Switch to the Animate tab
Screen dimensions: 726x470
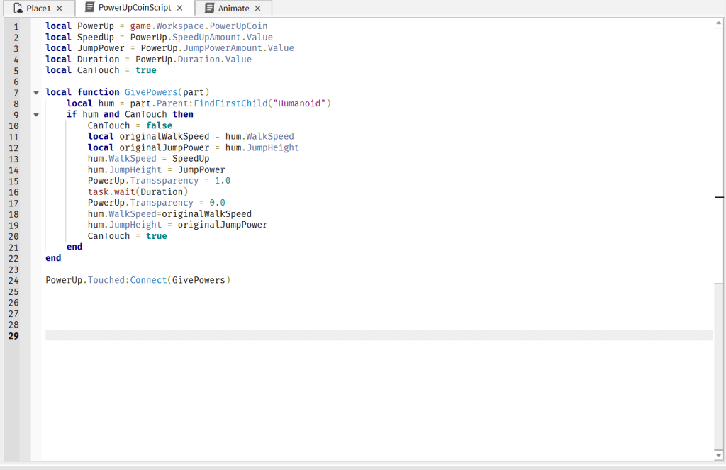(x=233, y=9)
